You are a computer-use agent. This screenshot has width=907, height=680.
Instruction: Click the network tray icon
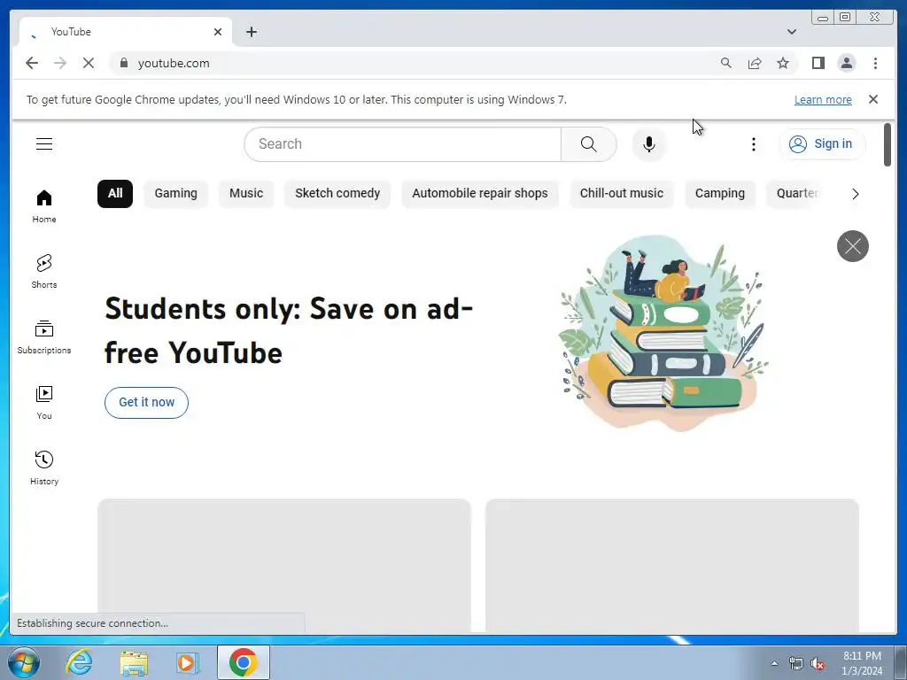click(x=796, y=664)
